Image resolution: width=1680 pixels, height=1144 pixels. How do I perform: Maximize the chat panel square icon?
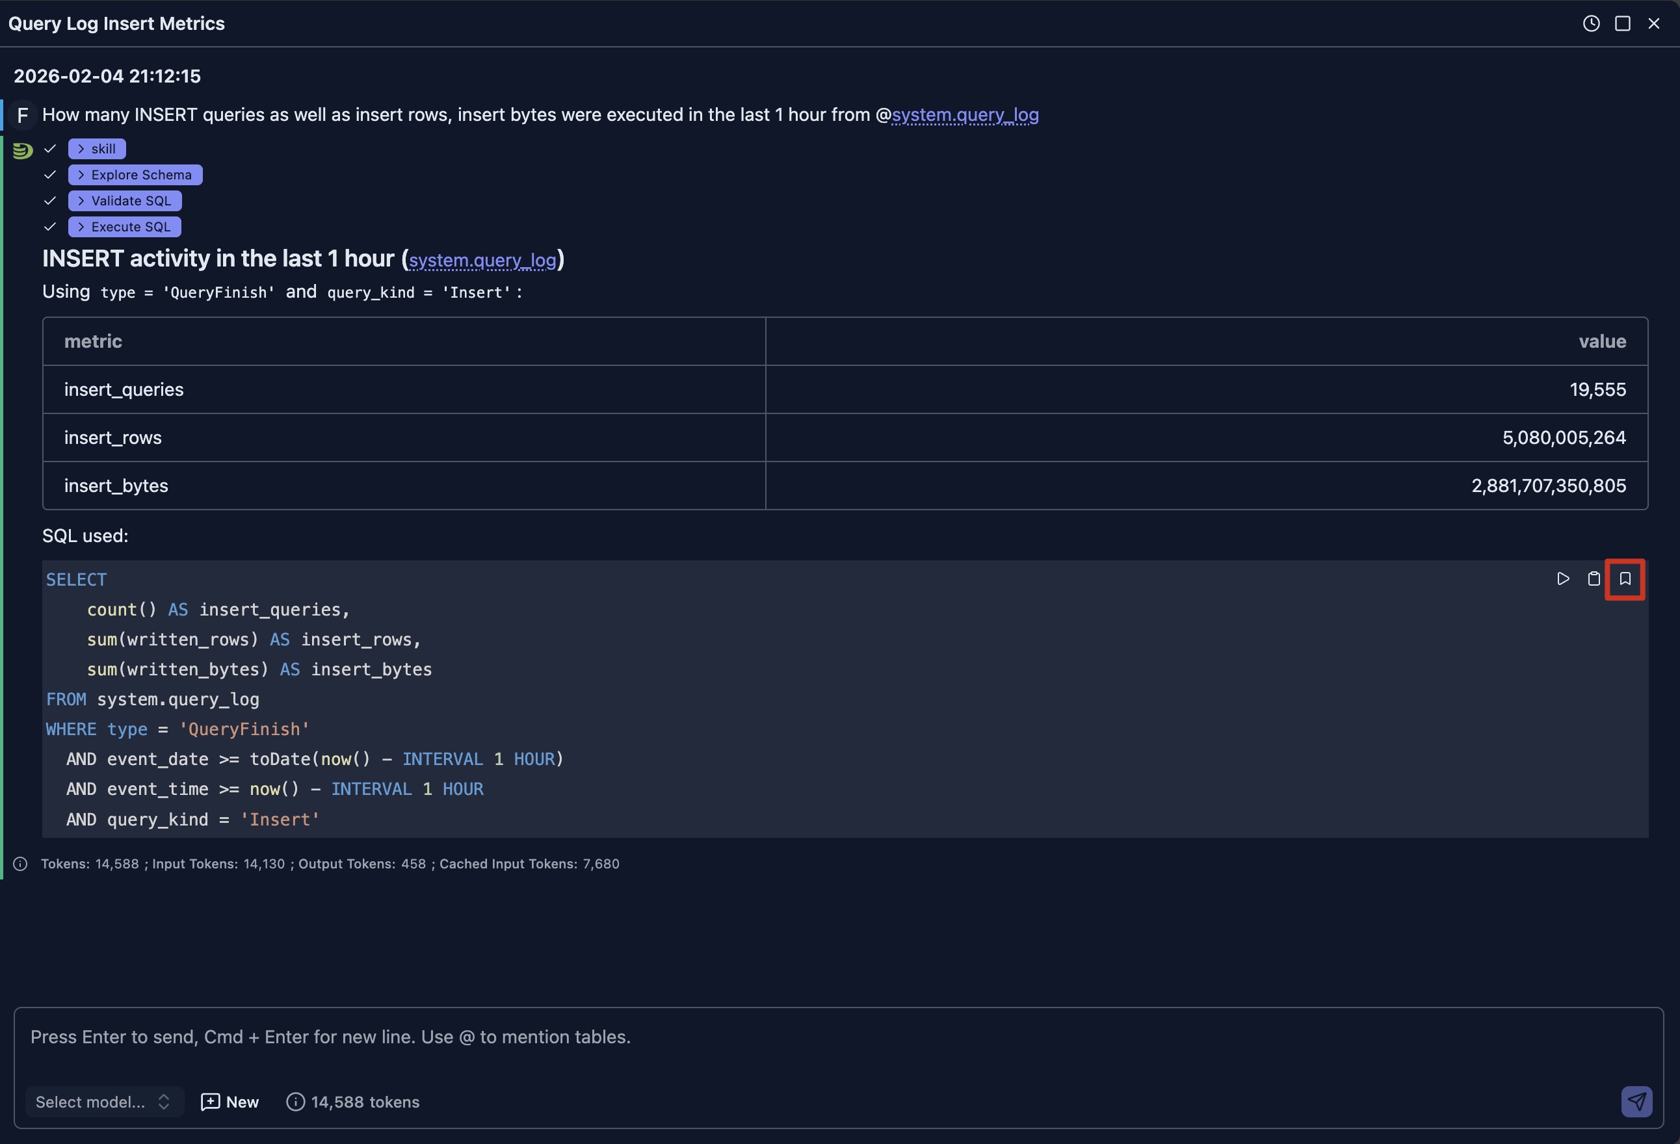[1623, 24]
